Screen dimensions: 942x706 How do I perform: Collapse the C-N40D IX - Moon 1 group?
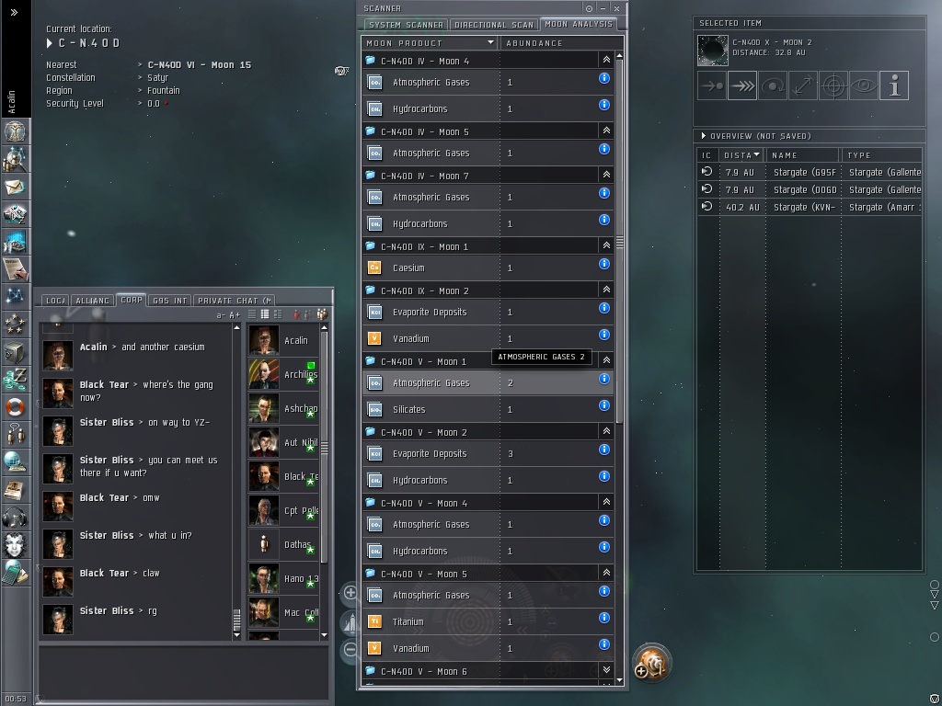click(606, 245)
